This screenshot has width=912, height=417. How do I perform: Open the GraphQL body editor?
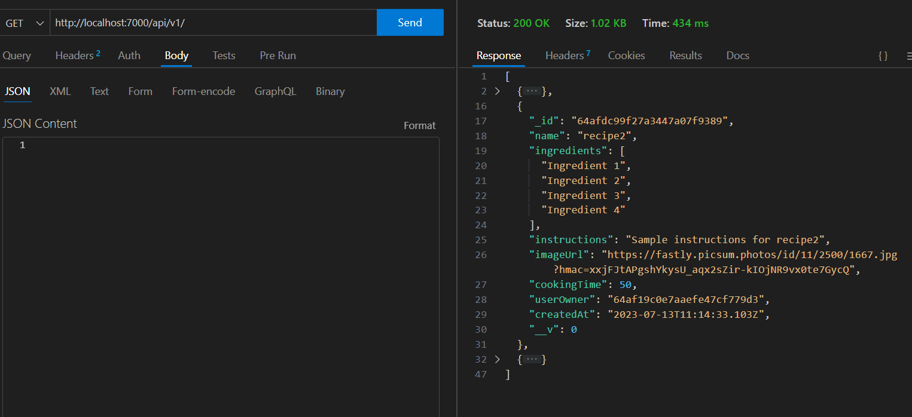click(275, 91)
